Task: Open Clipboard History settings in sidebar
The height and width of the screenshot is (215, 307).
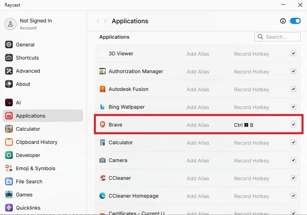Action: pyautogui.click(x=36, y=142)
